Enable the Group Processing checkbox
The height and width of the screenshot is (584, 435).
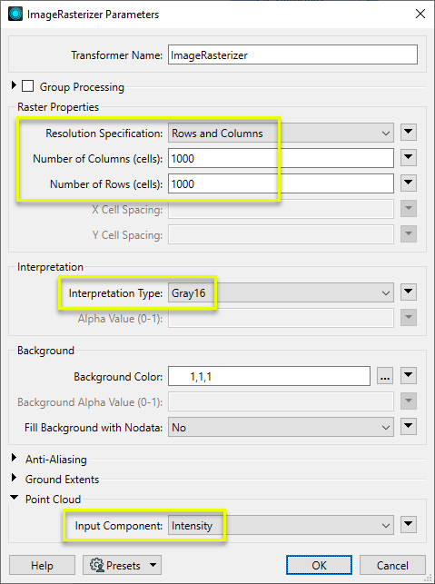[27, 86]
